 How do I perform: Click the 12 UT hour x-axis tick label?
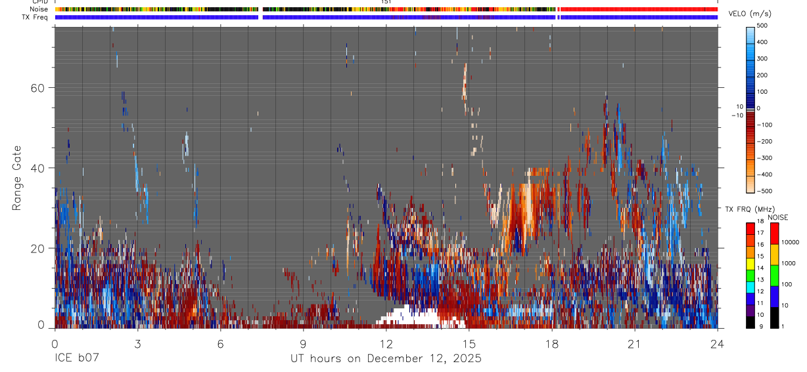[x=386, y=343]
